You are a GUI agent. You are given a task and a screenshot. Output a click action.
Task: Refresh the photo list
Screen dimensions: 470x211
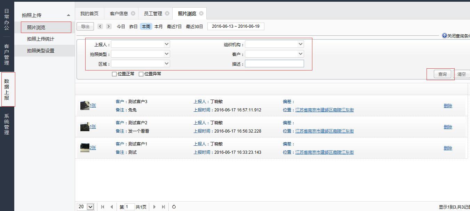(174, 207)
